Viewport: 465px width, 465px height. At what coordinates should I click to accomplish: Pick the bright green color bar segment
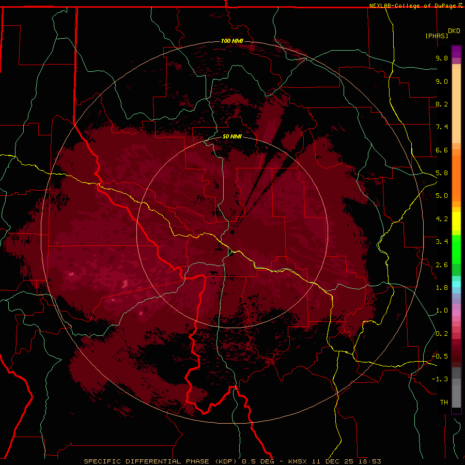[x=456, y=250]
